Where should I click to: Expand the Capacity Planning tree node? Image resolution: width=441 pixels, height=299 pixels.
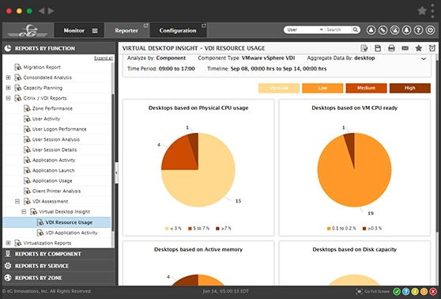click(8, 88)
